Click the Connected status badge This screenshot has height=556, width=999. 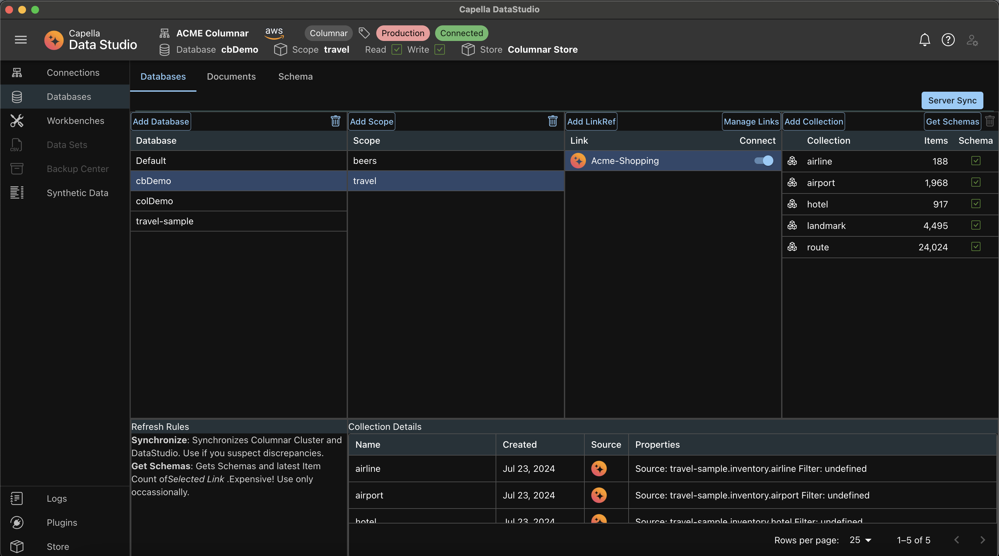(461, 33)
